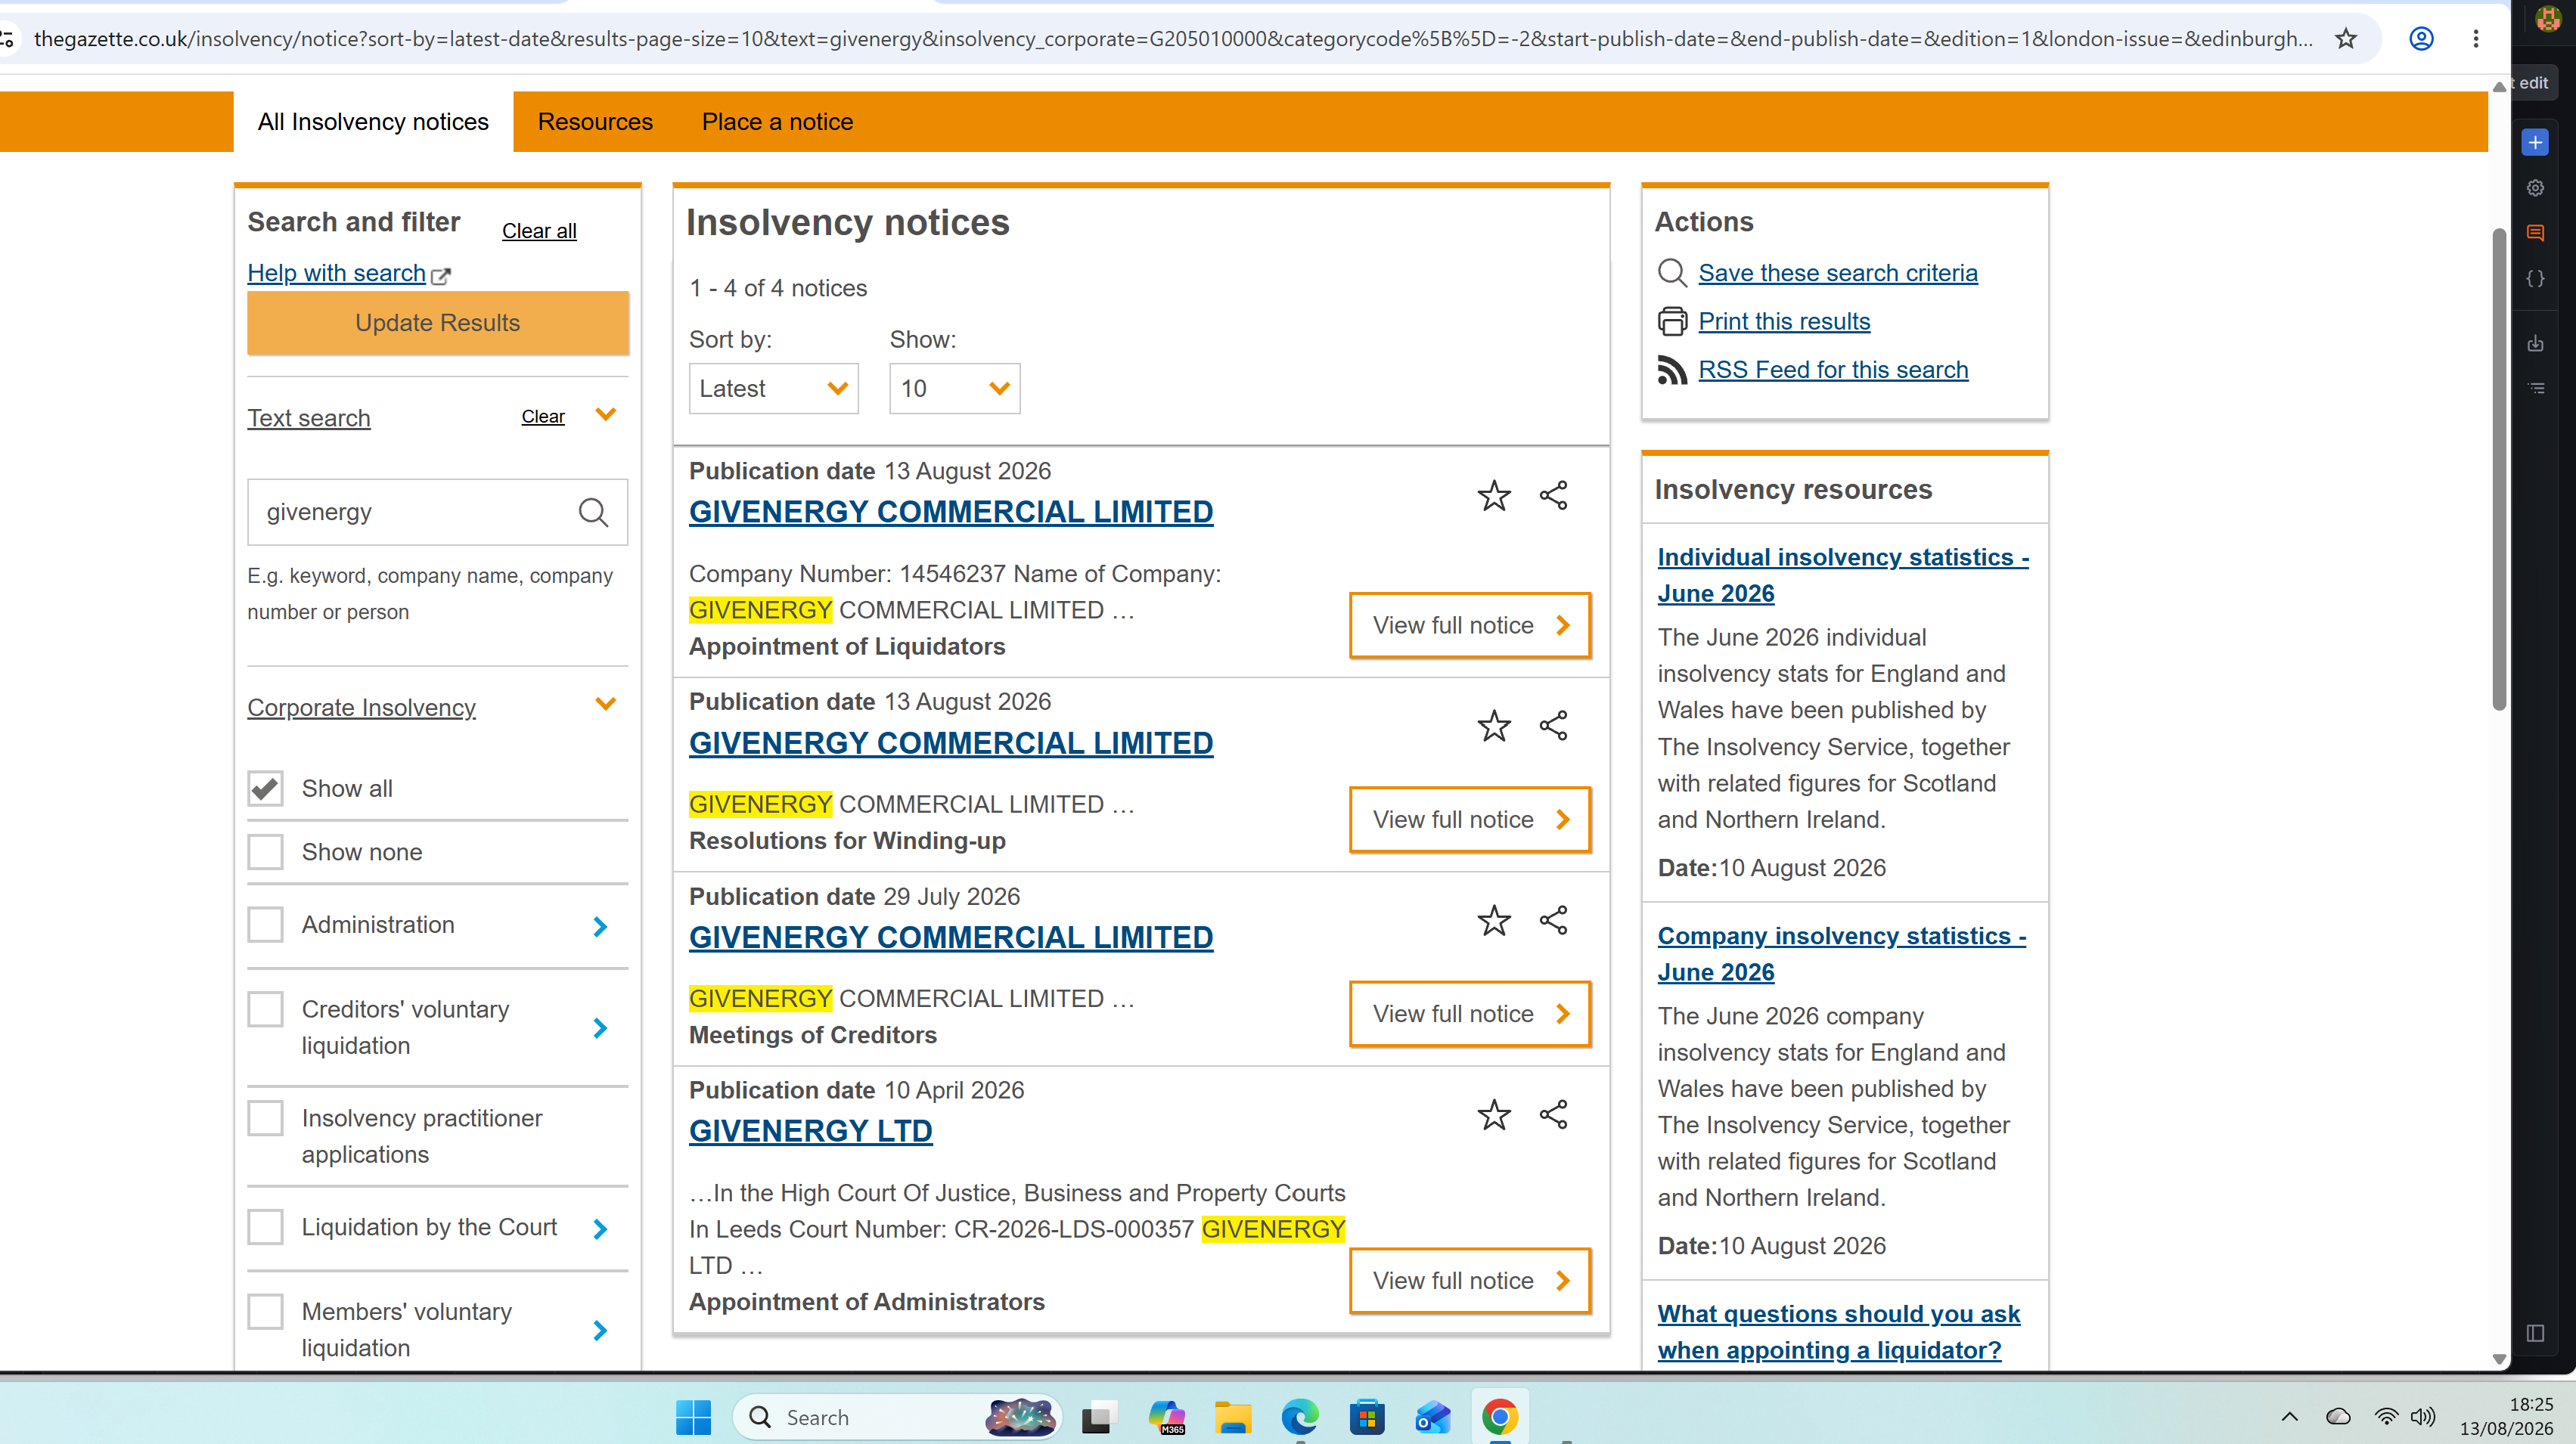Click the Clear link beside Text search
The height and width of the screenshot is (1444, 2576).
click(x=543, y=417)
